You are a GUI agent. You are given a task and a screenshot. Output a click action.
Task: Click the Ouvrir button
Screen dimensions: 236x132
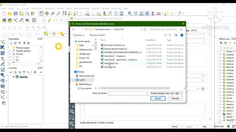158,98
